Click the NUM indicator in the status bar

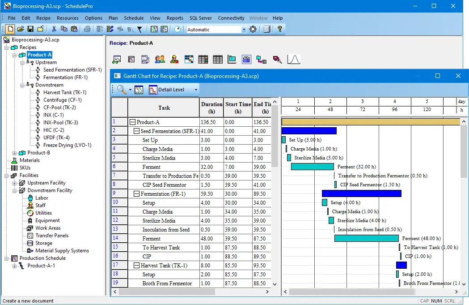tap(436, 301)
